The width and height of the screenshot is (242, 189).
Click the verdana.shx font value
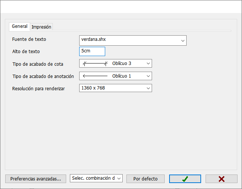point(94,39)
